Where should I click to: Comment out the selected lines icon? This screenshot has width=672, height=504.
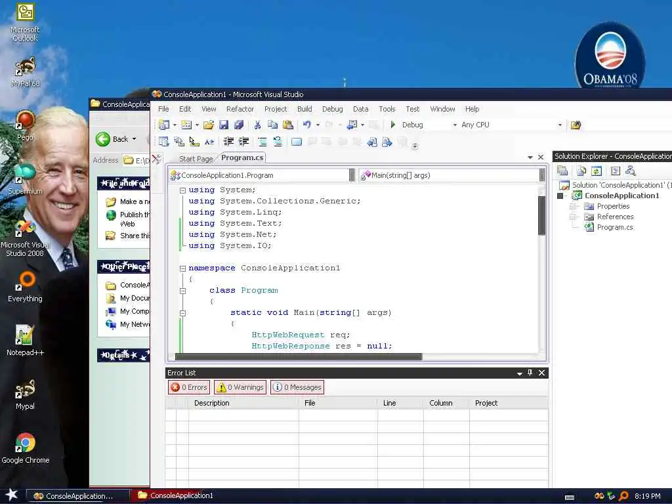pyautogui.click(x=262, y=142)
